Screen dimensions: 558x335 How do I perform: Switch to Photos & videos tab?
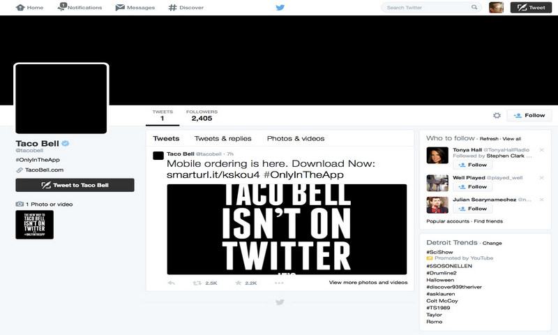pyautogui.click(x=295, y=138)
